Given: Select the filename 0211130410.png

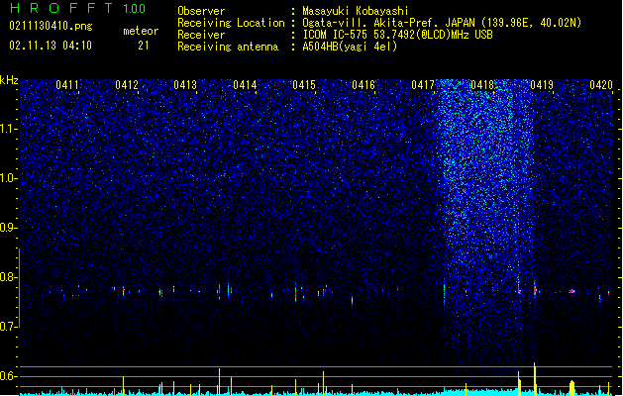Looking at the screenshot, I should coord(51,26).
